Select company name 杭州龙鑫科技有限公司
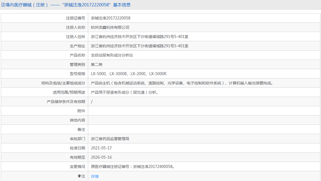This screenshot has height=181, width=321. pos(110,28)
